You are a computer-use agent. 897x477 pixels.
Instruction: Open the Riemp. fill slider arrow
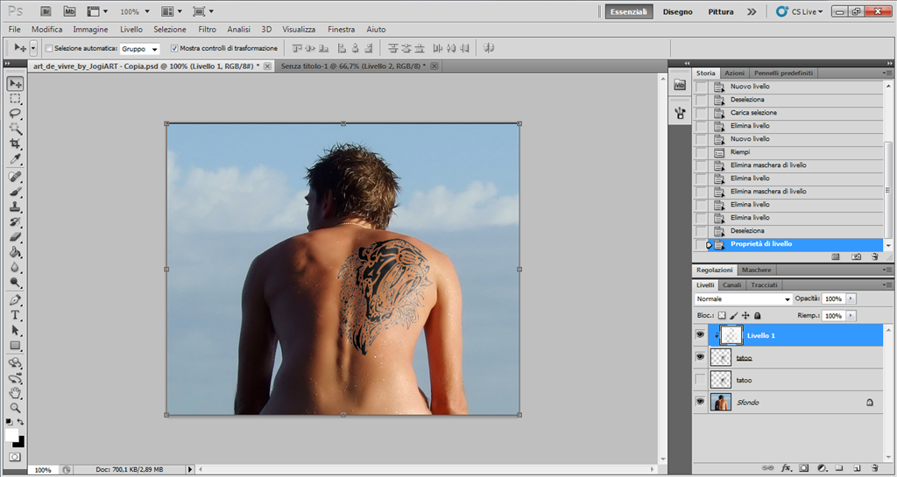pyautogui.click(x=851, y=315)
